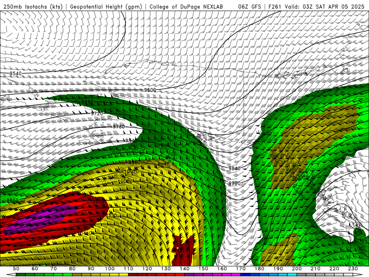Click the 180 value on the colorbar scale
Screen dimensions: 369x277
(260, 269)
